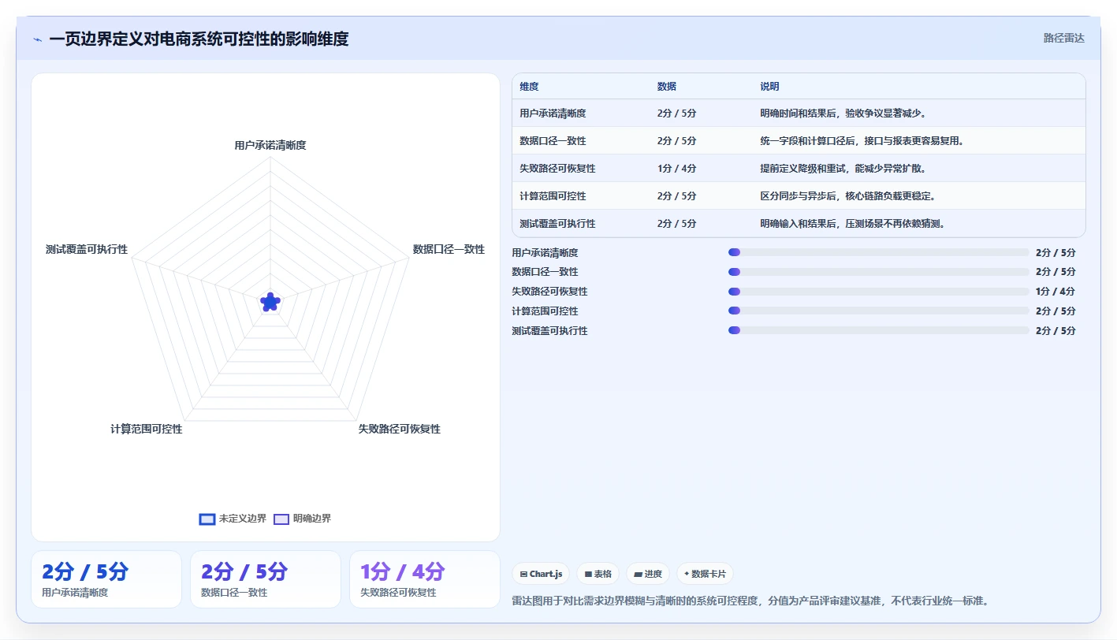
Task: Select the 失败路径可恢复性 cell in the table
Action: [x=557, y=169]
